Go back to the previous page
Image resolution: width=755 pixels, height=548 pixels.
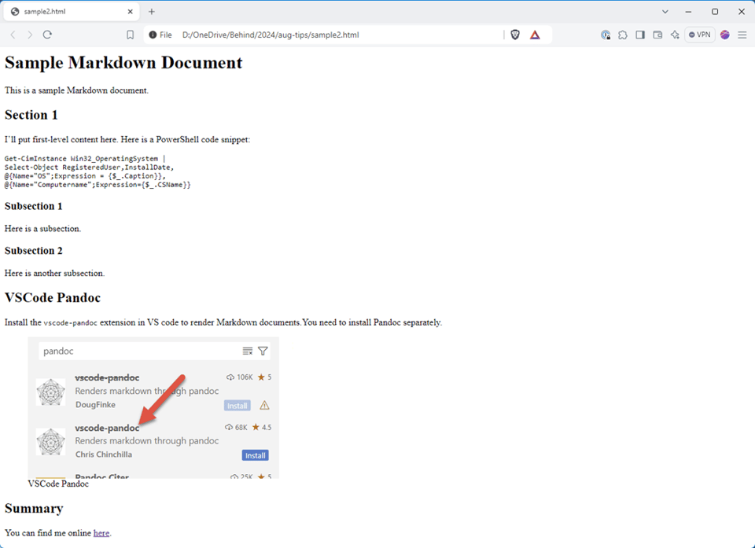click(13, 35)
